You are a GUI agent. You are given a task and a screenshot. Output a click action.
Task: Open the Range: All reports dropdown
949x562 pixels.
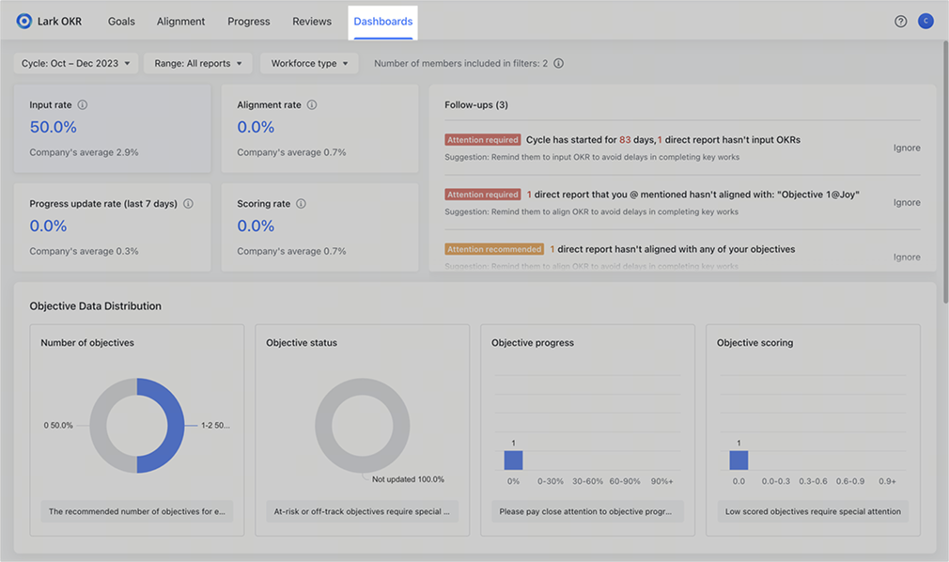198,64
